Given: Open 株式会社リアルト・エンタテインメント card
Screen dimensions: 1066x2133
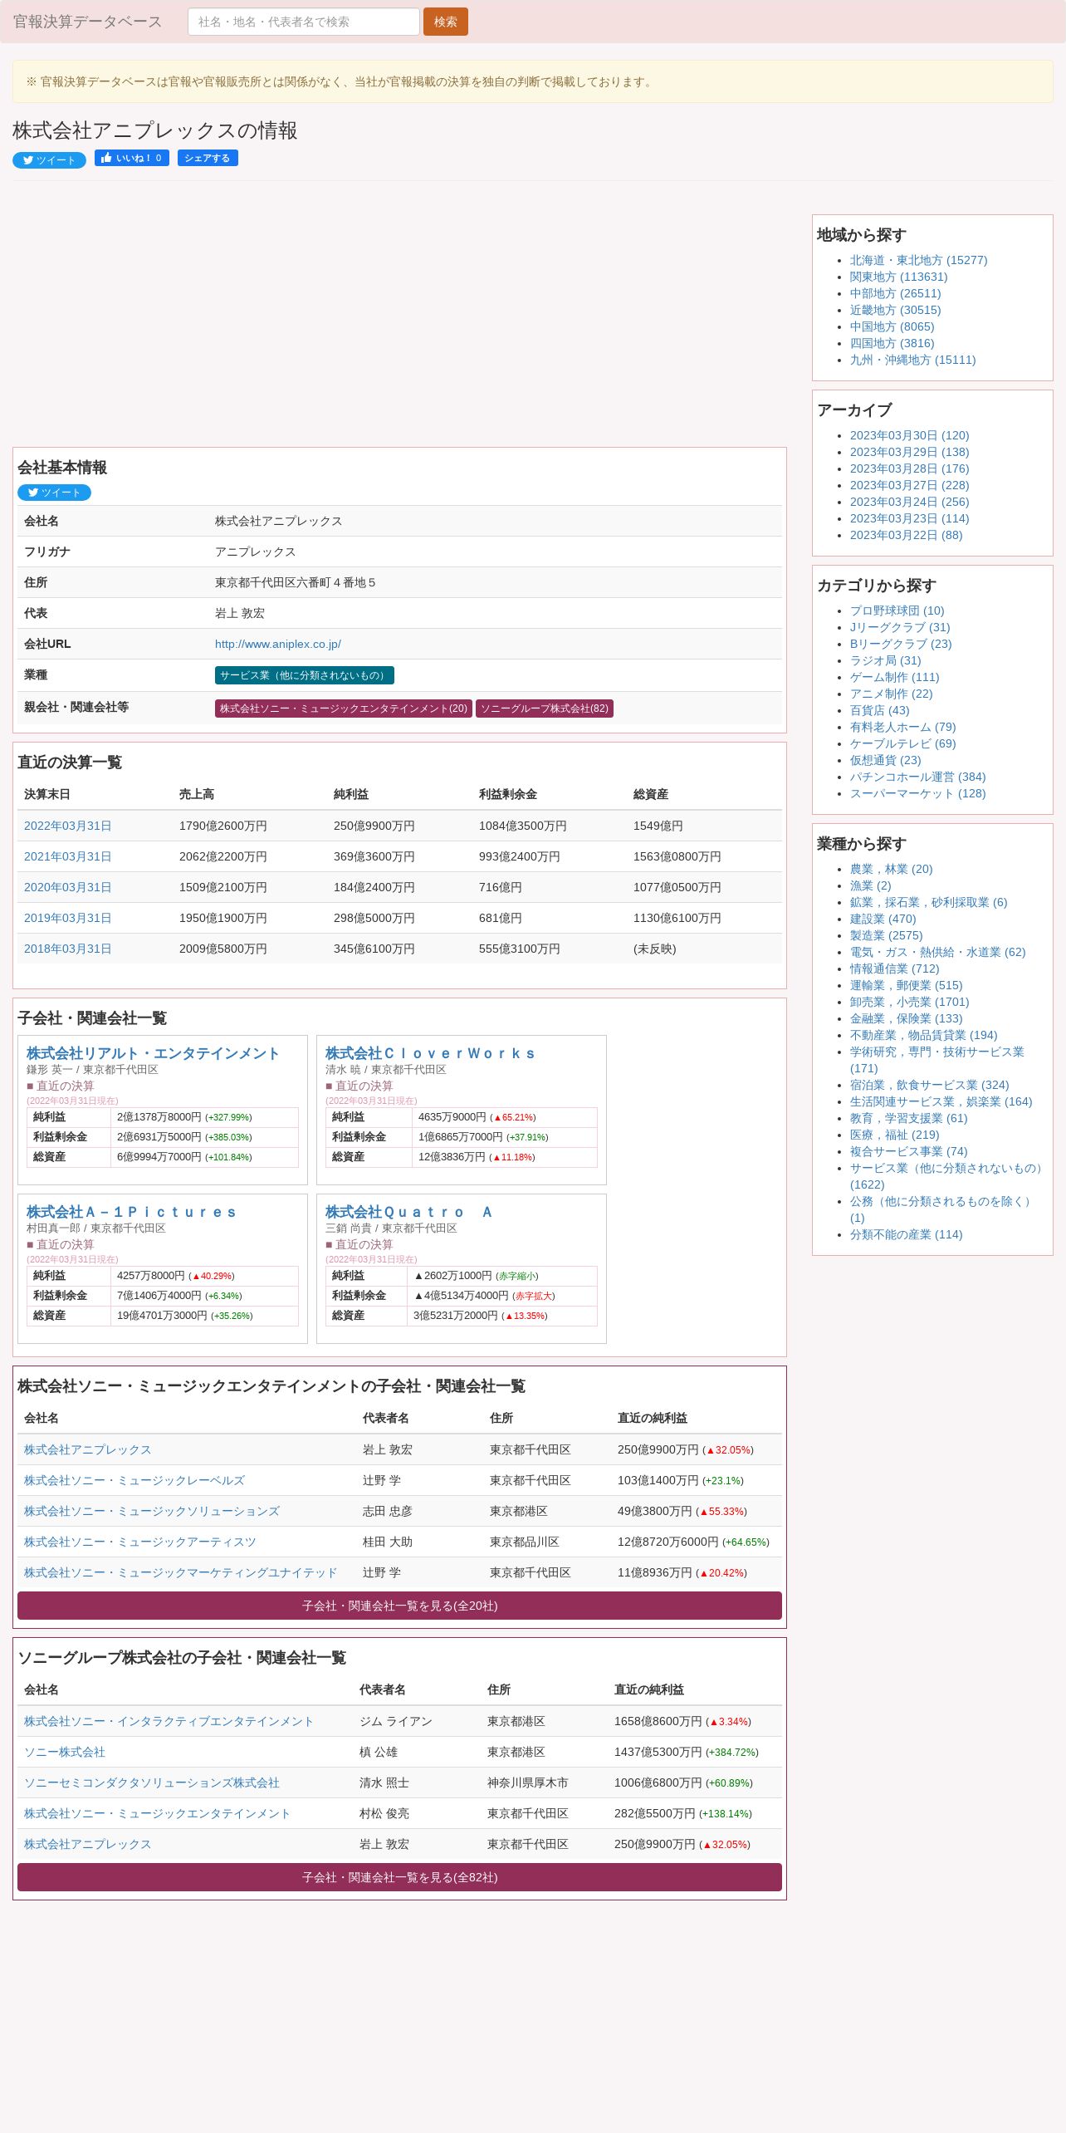Looking at the screenshot, I should click(x=153, y=1053).
